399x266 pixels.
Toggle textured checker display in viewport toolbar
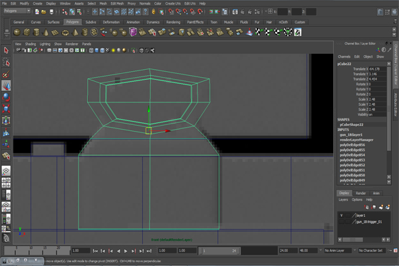click(x=108, y=51)
